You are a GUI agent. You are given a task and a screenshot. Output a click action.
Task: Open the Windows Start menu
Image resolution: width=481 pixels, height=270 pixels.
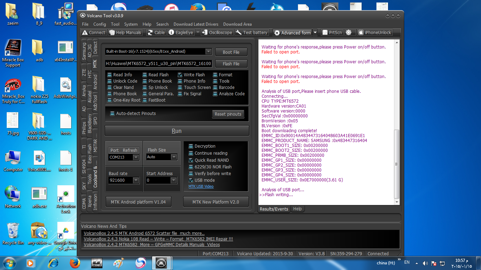click(x=10, y=263)
